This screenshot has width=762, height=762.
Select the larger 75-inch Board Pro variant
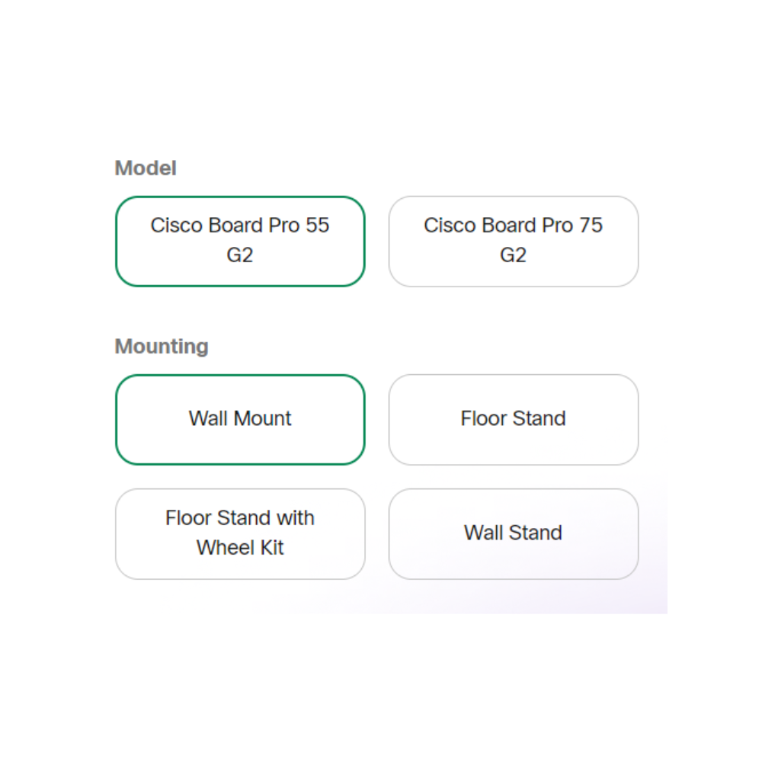[513, 241]
